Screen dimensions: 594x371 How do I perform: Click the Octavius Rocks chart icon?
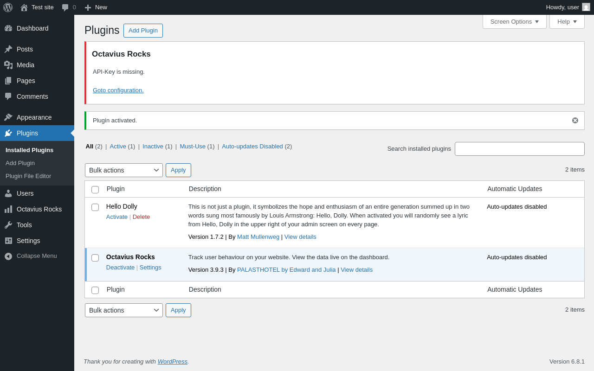(8, 209)
